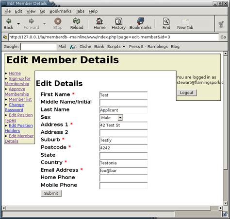Click the Back arrow toolbar icon

8,21
